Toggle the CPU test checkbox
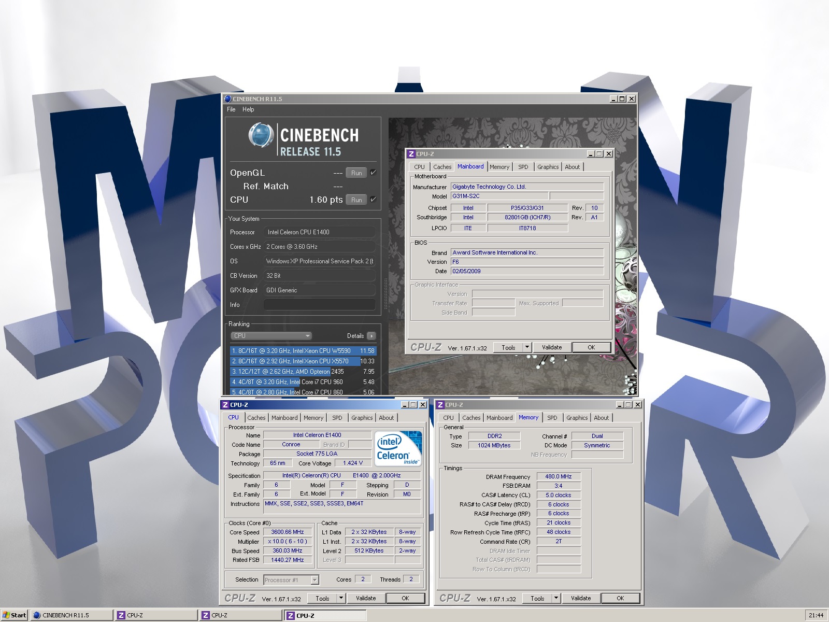The height and width of the screenshot is (622, 829). pos(373,200)
